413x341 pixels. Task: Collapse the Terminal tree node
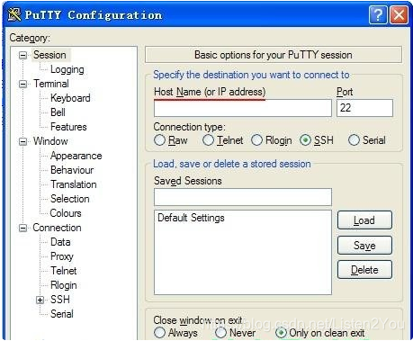click(x=22, y=84)
